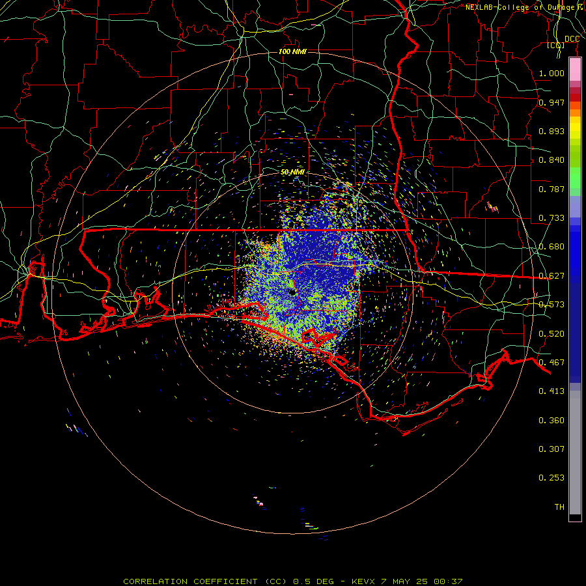Select the 0.733 scale value
586x586 pixels.
click(551, 218)
